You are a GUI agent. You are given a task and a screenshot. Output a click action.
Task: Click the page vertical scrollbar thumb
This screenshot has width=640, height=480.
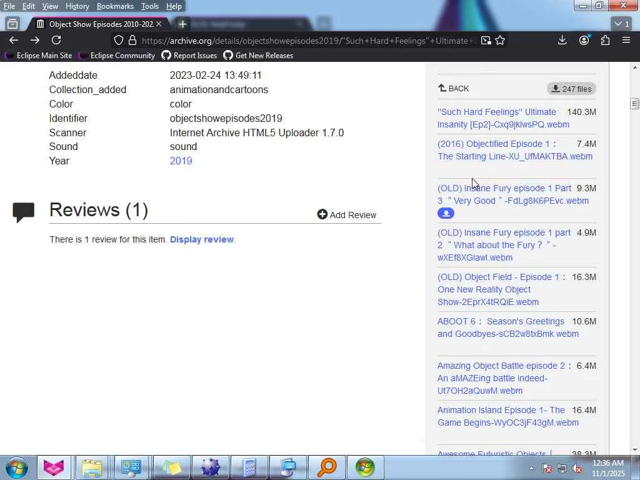(634, 104)
